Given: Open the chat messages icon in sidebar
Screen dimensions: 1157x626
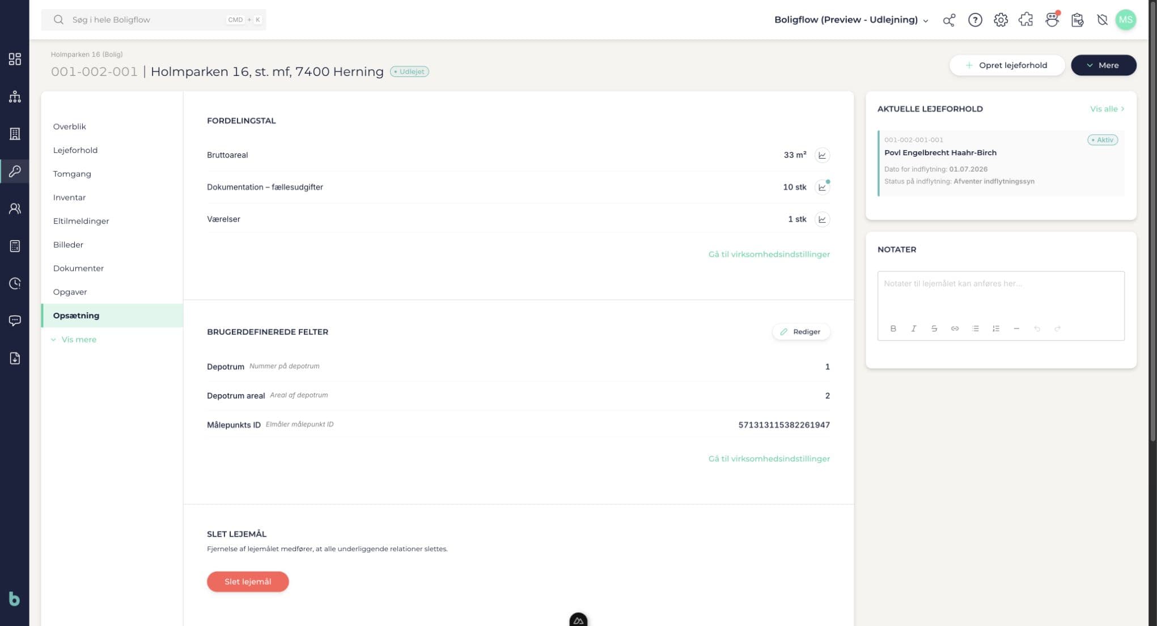Looking at the screenshot, I should click(15, 321).
